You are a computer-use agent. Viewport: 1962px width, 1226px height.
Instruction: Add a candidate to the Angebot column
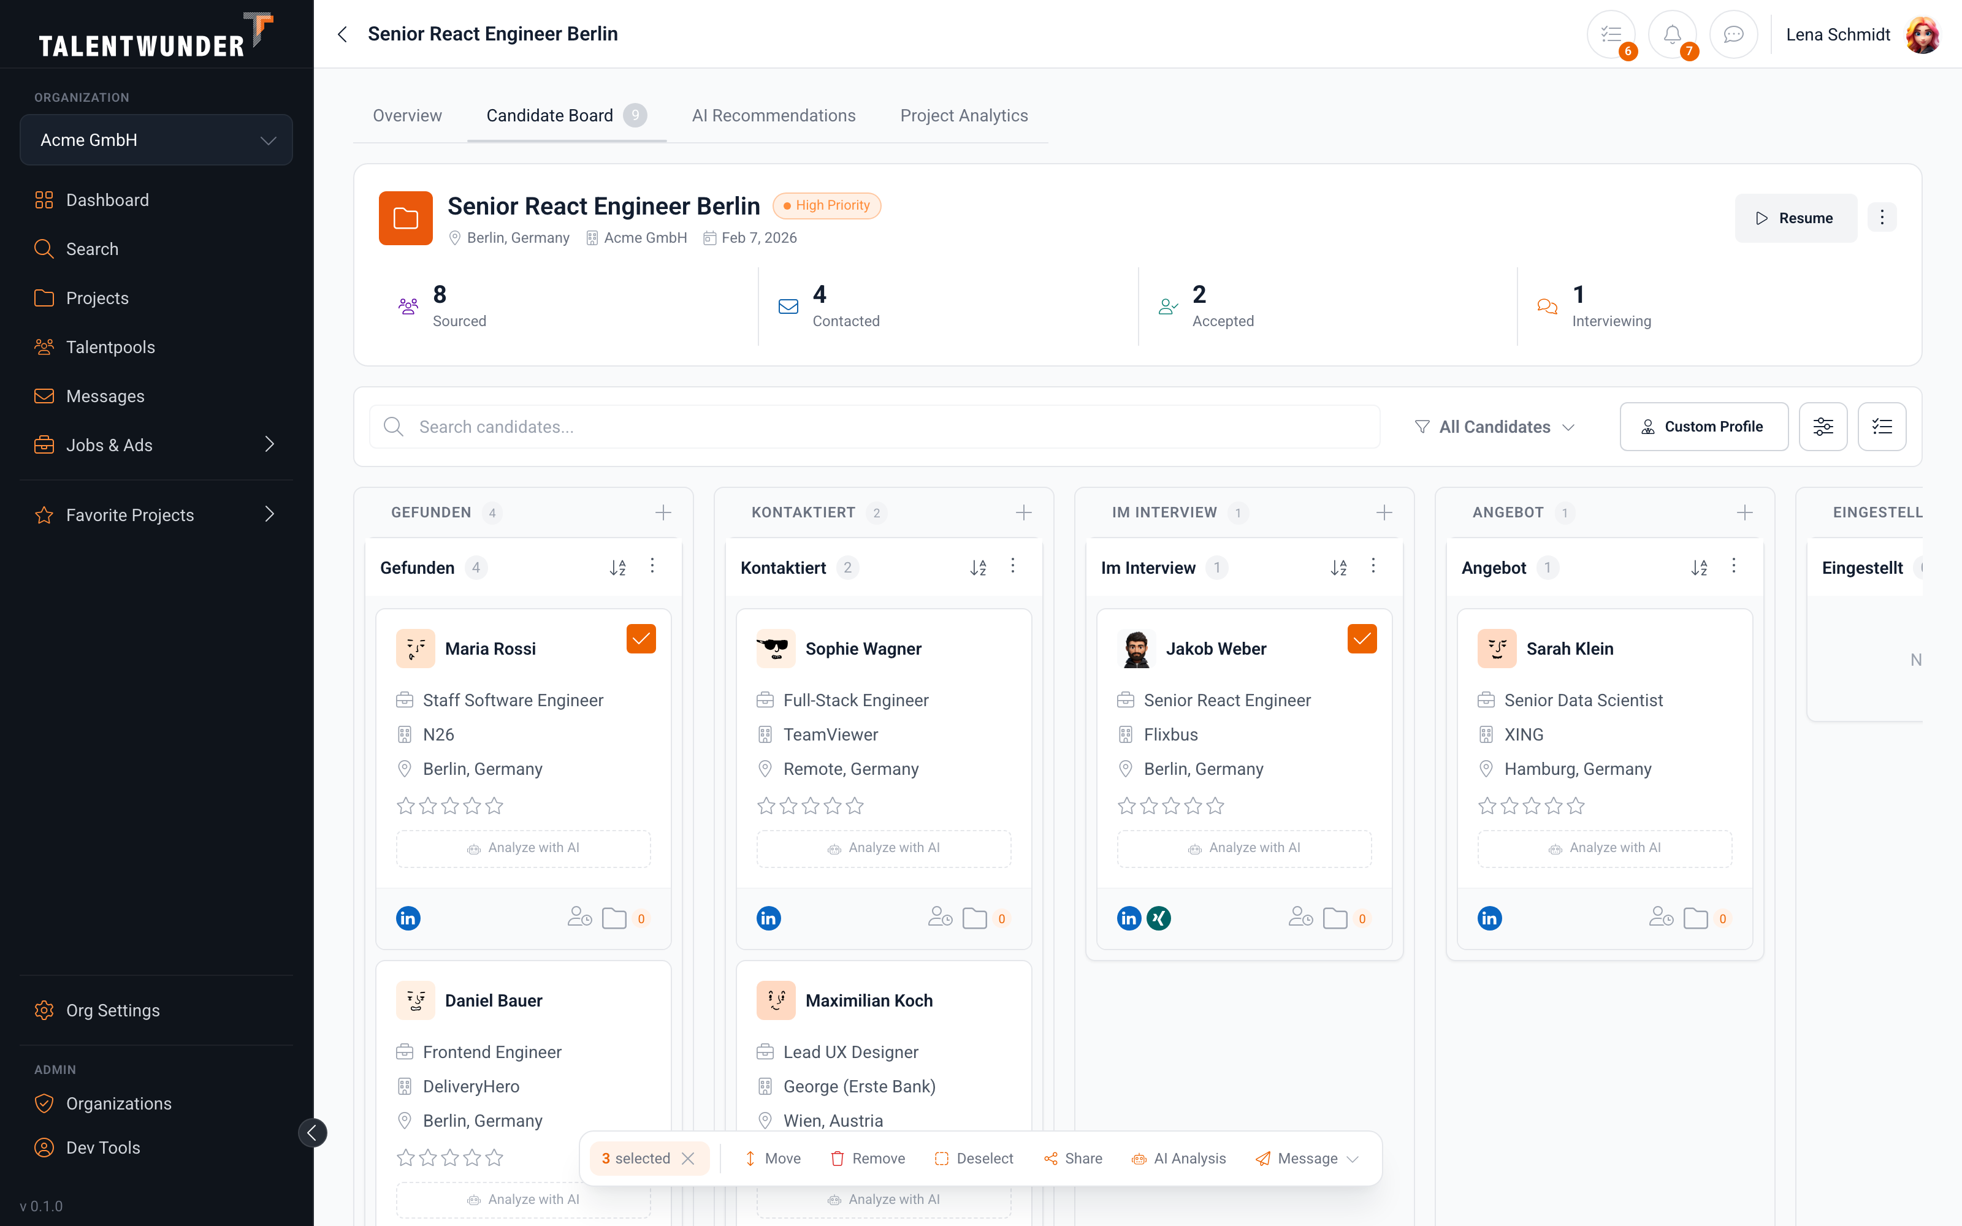click(1745, 512)
